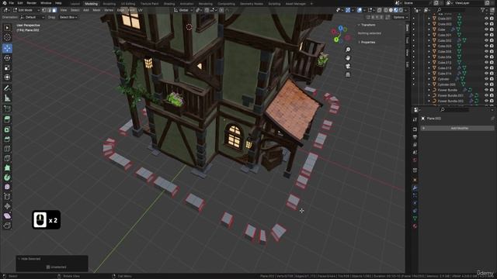Select the Poly Build tool
The height and width of the screenshot is (279, 497).
(x=7, y=168)
